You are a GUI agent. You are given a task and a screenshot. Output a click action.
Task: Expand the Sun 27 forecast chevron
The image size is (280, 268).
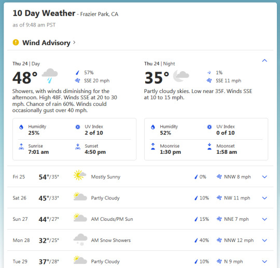(264, 219)
